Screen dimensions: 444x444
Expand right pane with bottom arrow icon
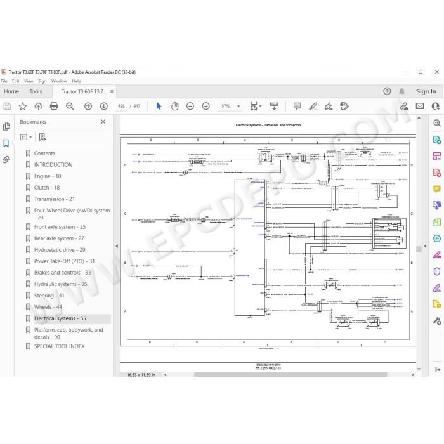pos(438,370)
